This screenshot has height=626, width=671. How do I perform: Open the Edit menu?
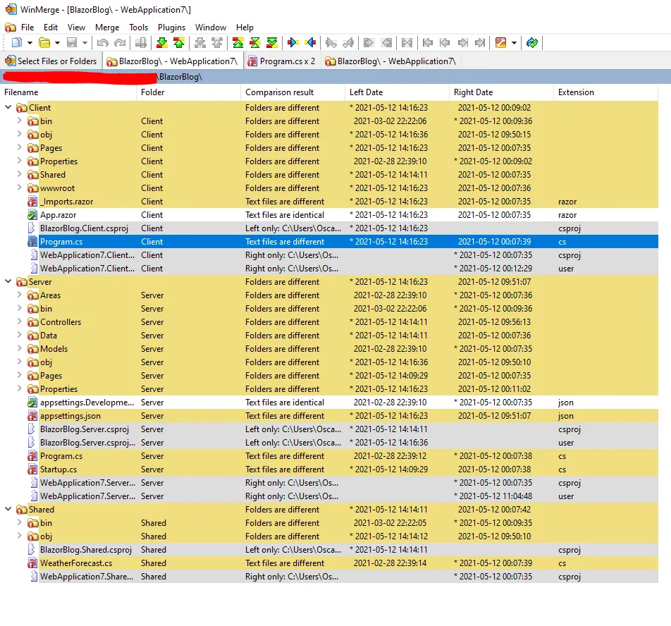pyautogui.click(x=51, y=27)
